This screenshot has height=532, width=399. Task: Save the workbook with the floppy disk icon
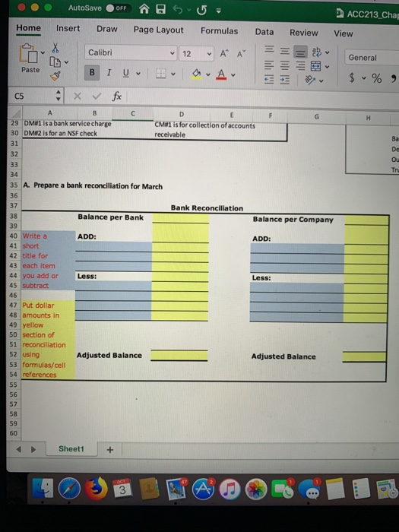(161, 9)
